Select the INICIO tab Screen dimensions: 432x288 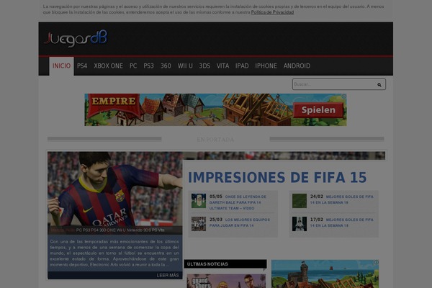[x=62, y=66]
